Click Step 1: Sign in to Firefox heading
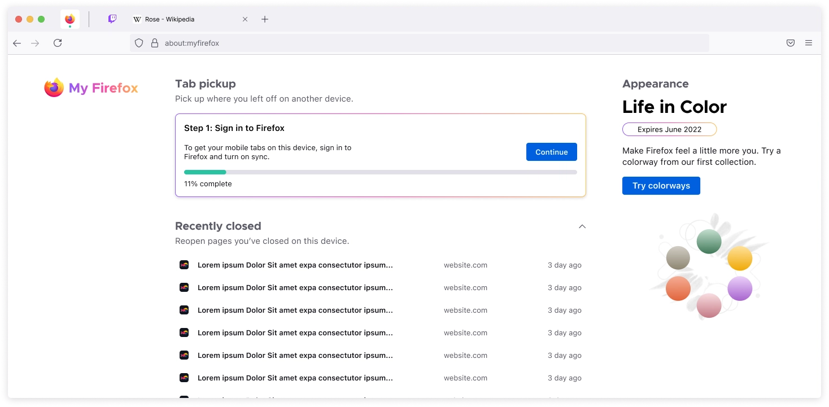 pyautogui.click(x=234, y=128)
